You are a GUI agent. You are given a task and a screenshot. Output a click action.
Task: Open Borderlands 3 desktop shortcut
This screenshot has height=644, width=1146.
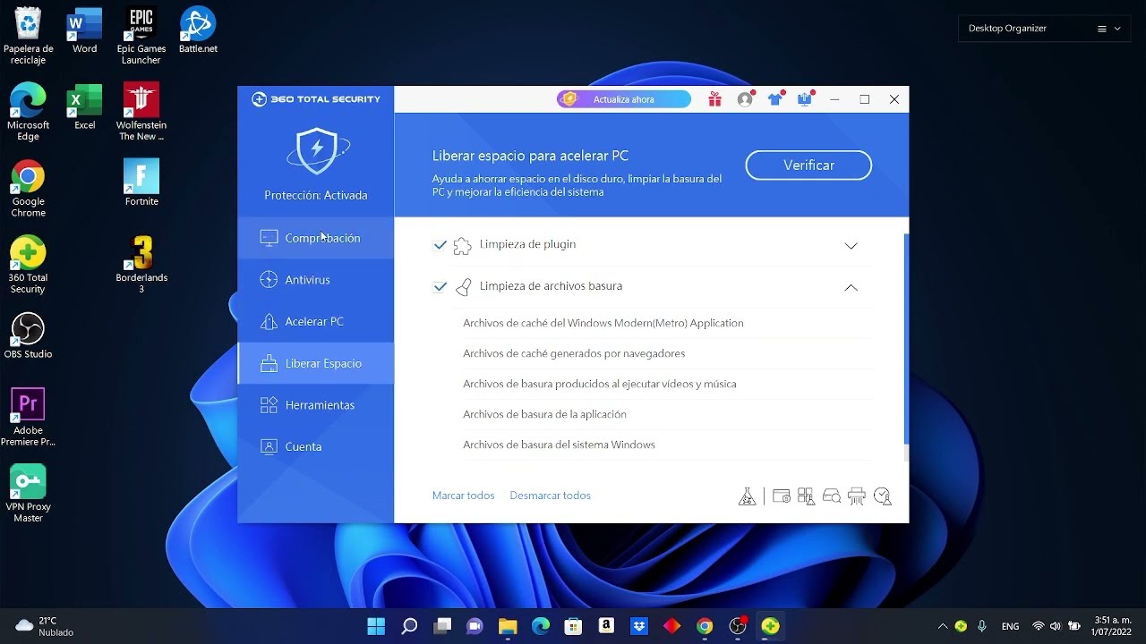pyautogui.click(x=141, y=265)
